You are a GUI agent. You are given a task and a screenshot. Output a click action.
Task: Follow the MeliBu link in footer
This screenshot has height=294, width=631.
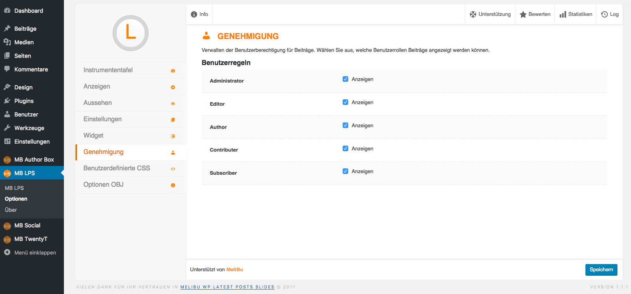coord(234,270)
